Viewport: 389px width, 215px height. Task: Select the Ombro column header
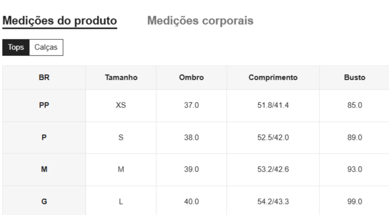191,78
